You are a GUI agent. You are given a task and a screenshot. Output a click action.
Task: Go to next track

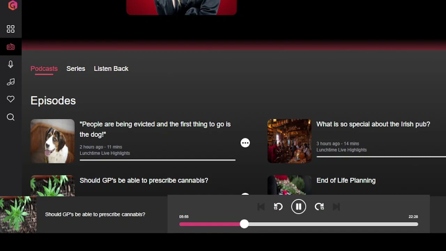[x=336, y=207]
